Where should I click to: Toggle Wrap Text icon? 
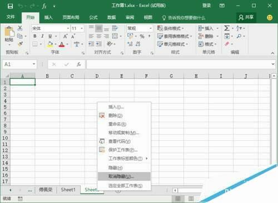(115, 28)
